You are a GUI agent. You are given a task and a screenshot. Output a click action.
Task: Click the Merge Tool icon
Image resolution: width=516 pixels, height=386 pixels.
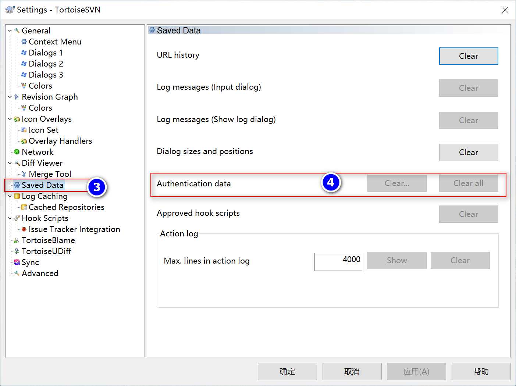(24, 174)
